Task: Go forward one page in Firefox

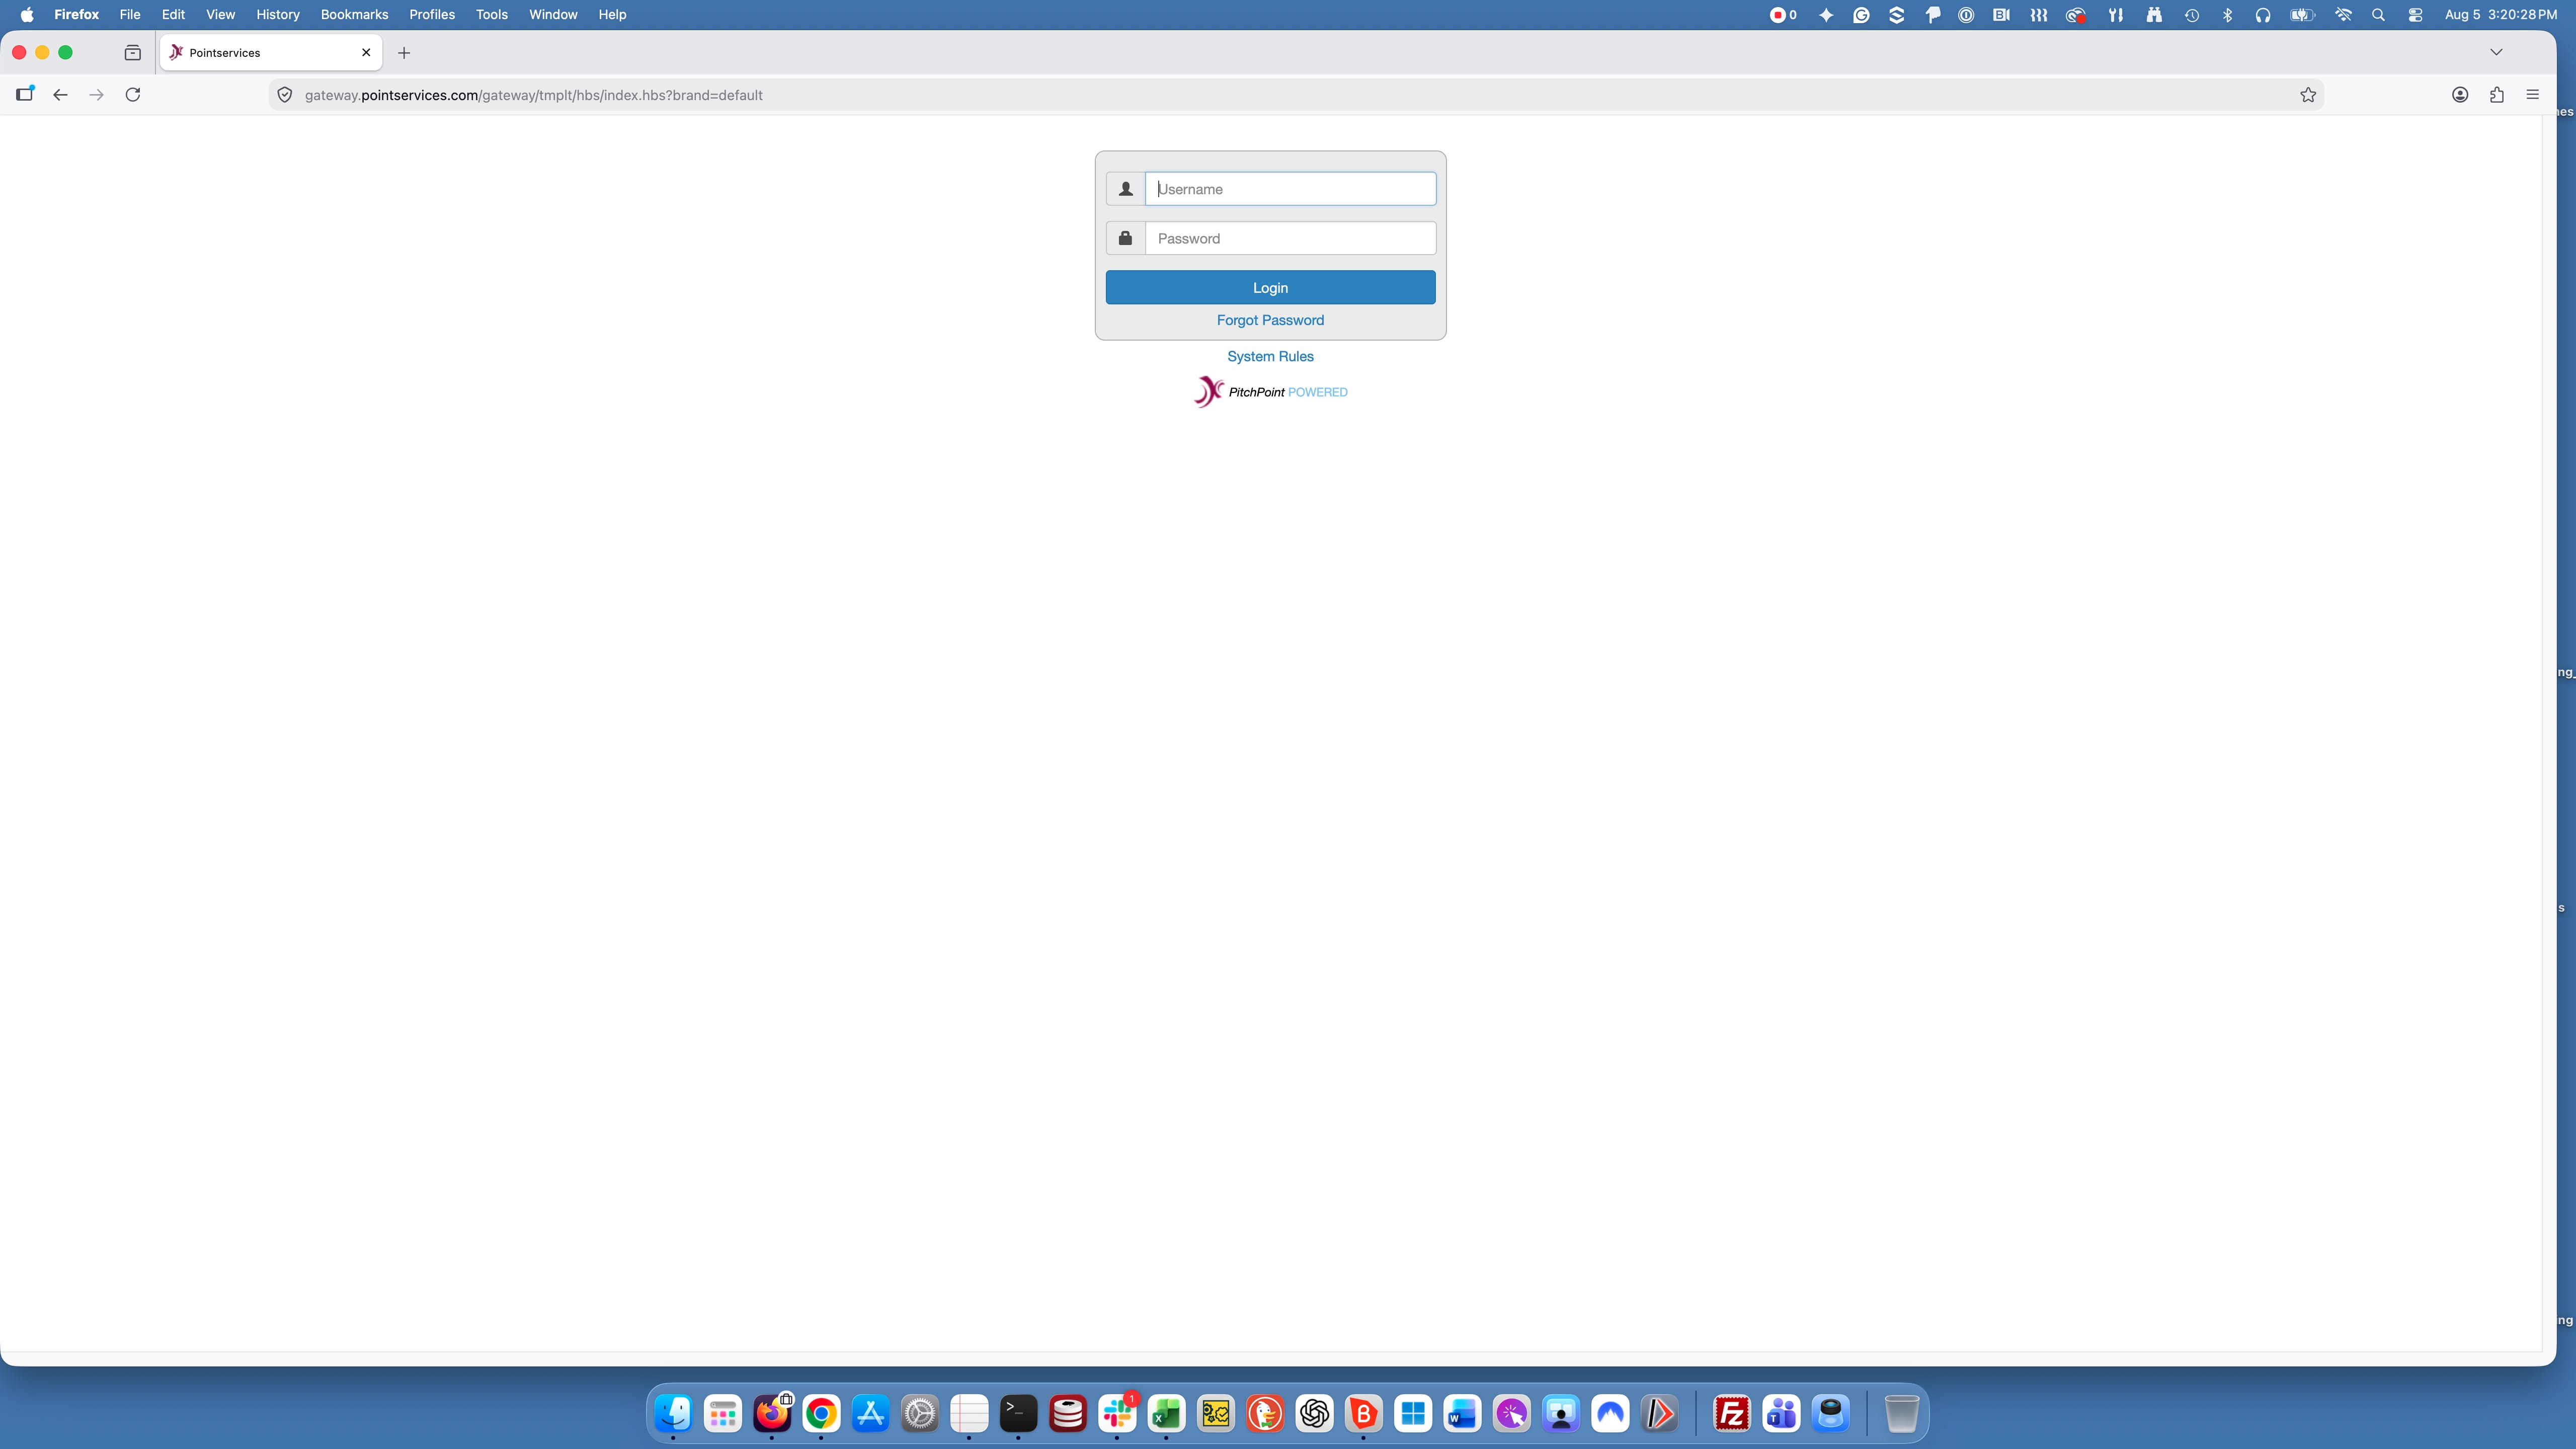Action: click(x=96, y=95)
